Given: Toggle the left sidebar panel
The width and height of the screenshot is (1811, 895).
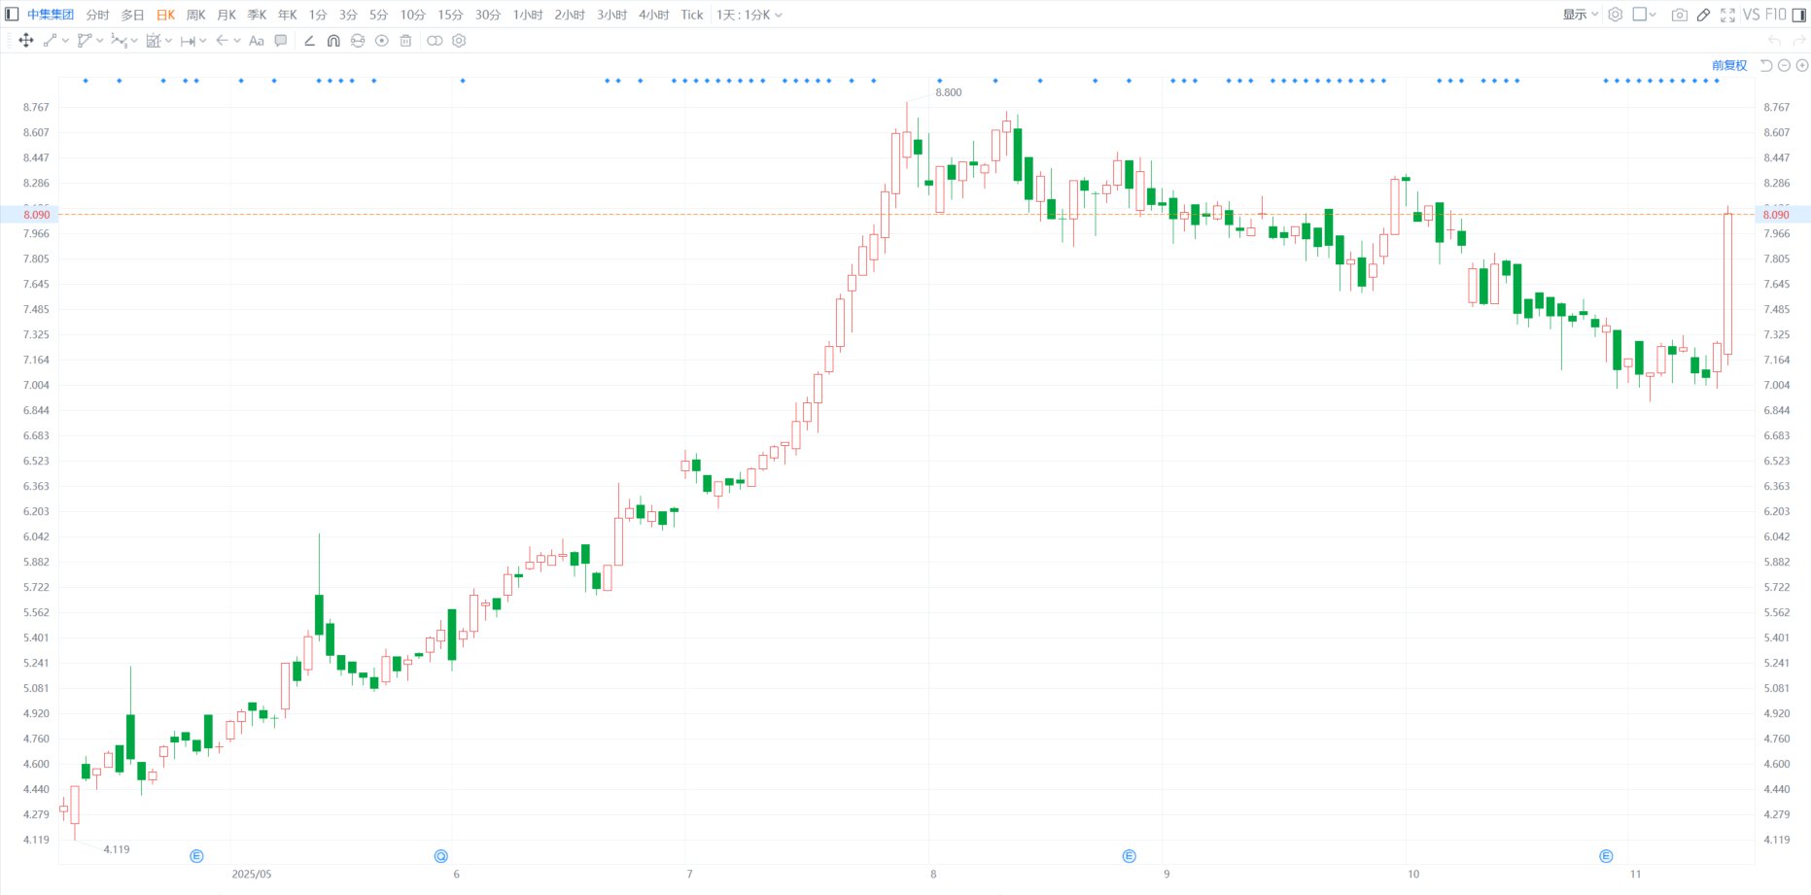Looking at the screenshot, I should (x=12, y=15).
